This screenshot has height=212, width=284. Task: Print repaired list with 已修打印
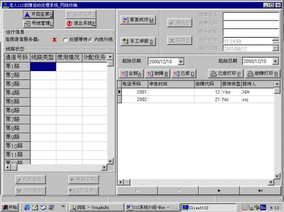[x=226, y=74]
